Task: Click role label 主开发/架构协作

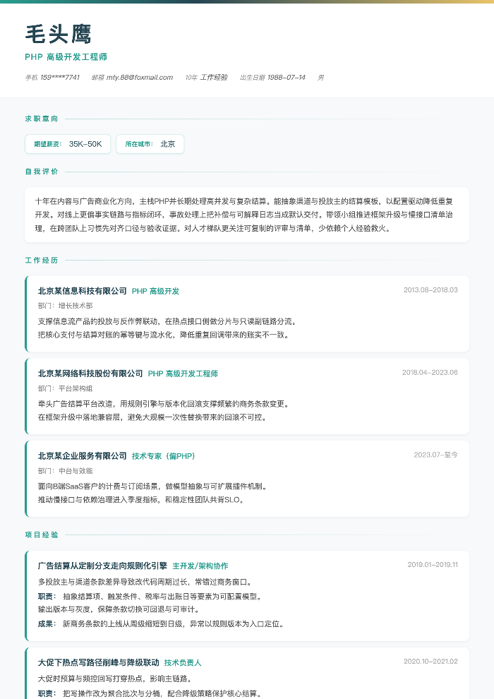Action: pos(200,566)
